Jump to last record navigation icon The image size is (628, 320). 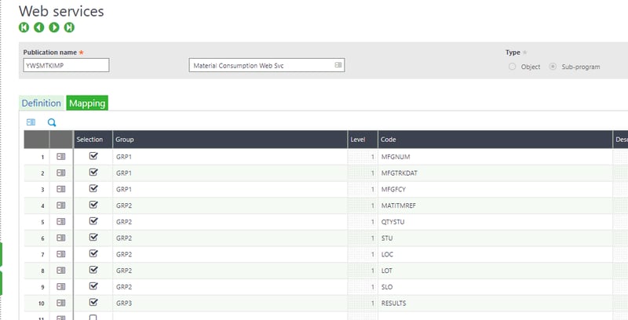click(x=70, y=27)
